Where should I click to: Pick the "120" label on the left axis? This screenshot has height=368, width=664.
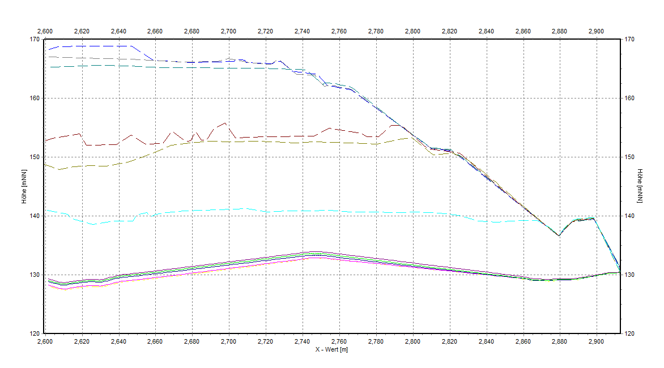coord(35,333)
